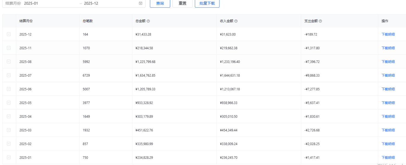Viewport: 406px width, 165px height.
Task: Click help icon next to 支出金额 header
Action: click(x=321, y=21)
